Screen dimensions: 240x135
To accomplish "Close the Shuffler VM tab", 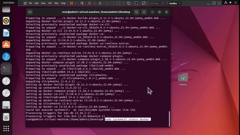I will point(180,3).
